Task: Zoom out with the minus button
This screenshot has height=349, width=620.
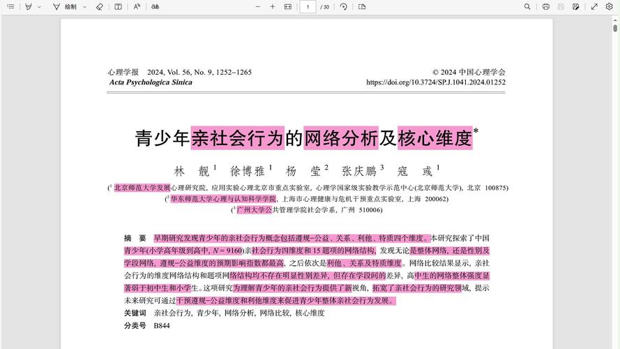Action: (258, 7)
